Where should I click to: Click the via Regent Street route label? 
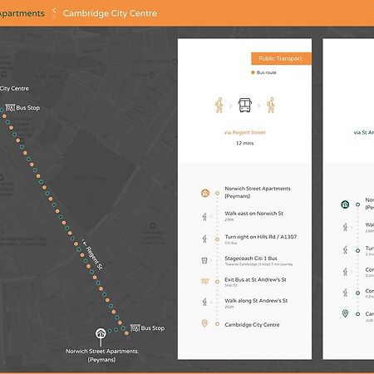[245, 132]
